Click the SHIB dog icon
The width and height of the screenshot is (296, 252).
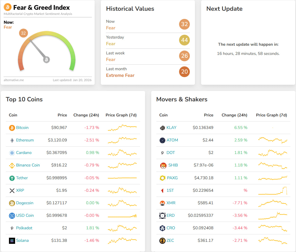(163, 165)
